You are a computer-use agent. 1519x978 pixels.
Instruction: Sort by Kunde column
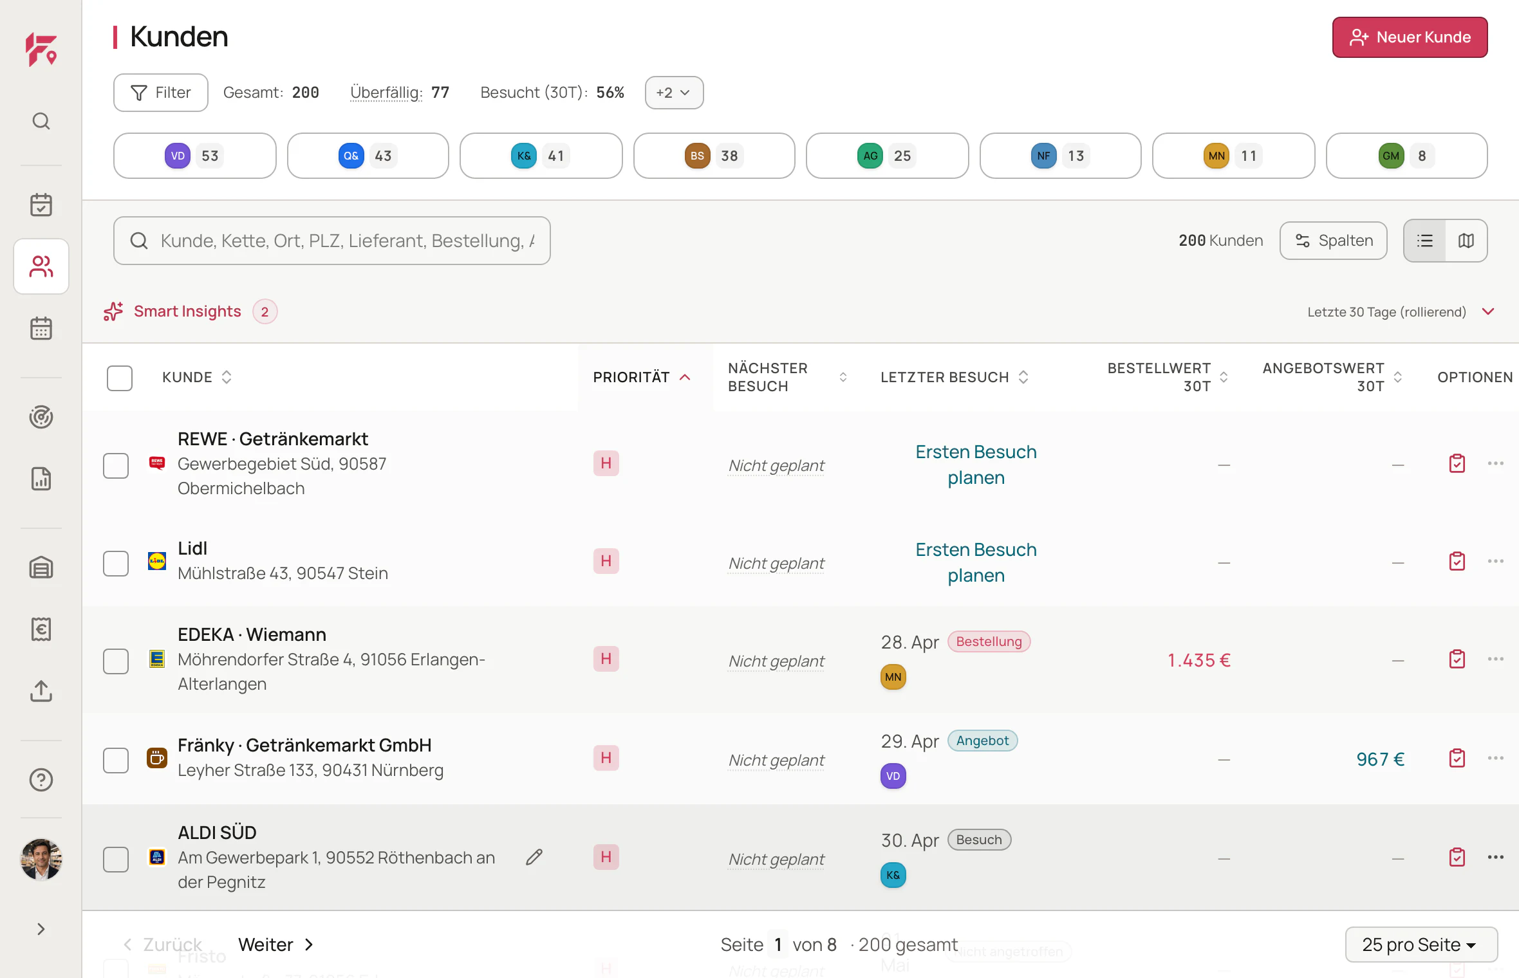[197, 377]
